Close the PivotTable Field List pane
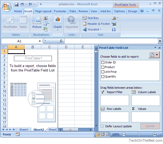 pos(160,48)
